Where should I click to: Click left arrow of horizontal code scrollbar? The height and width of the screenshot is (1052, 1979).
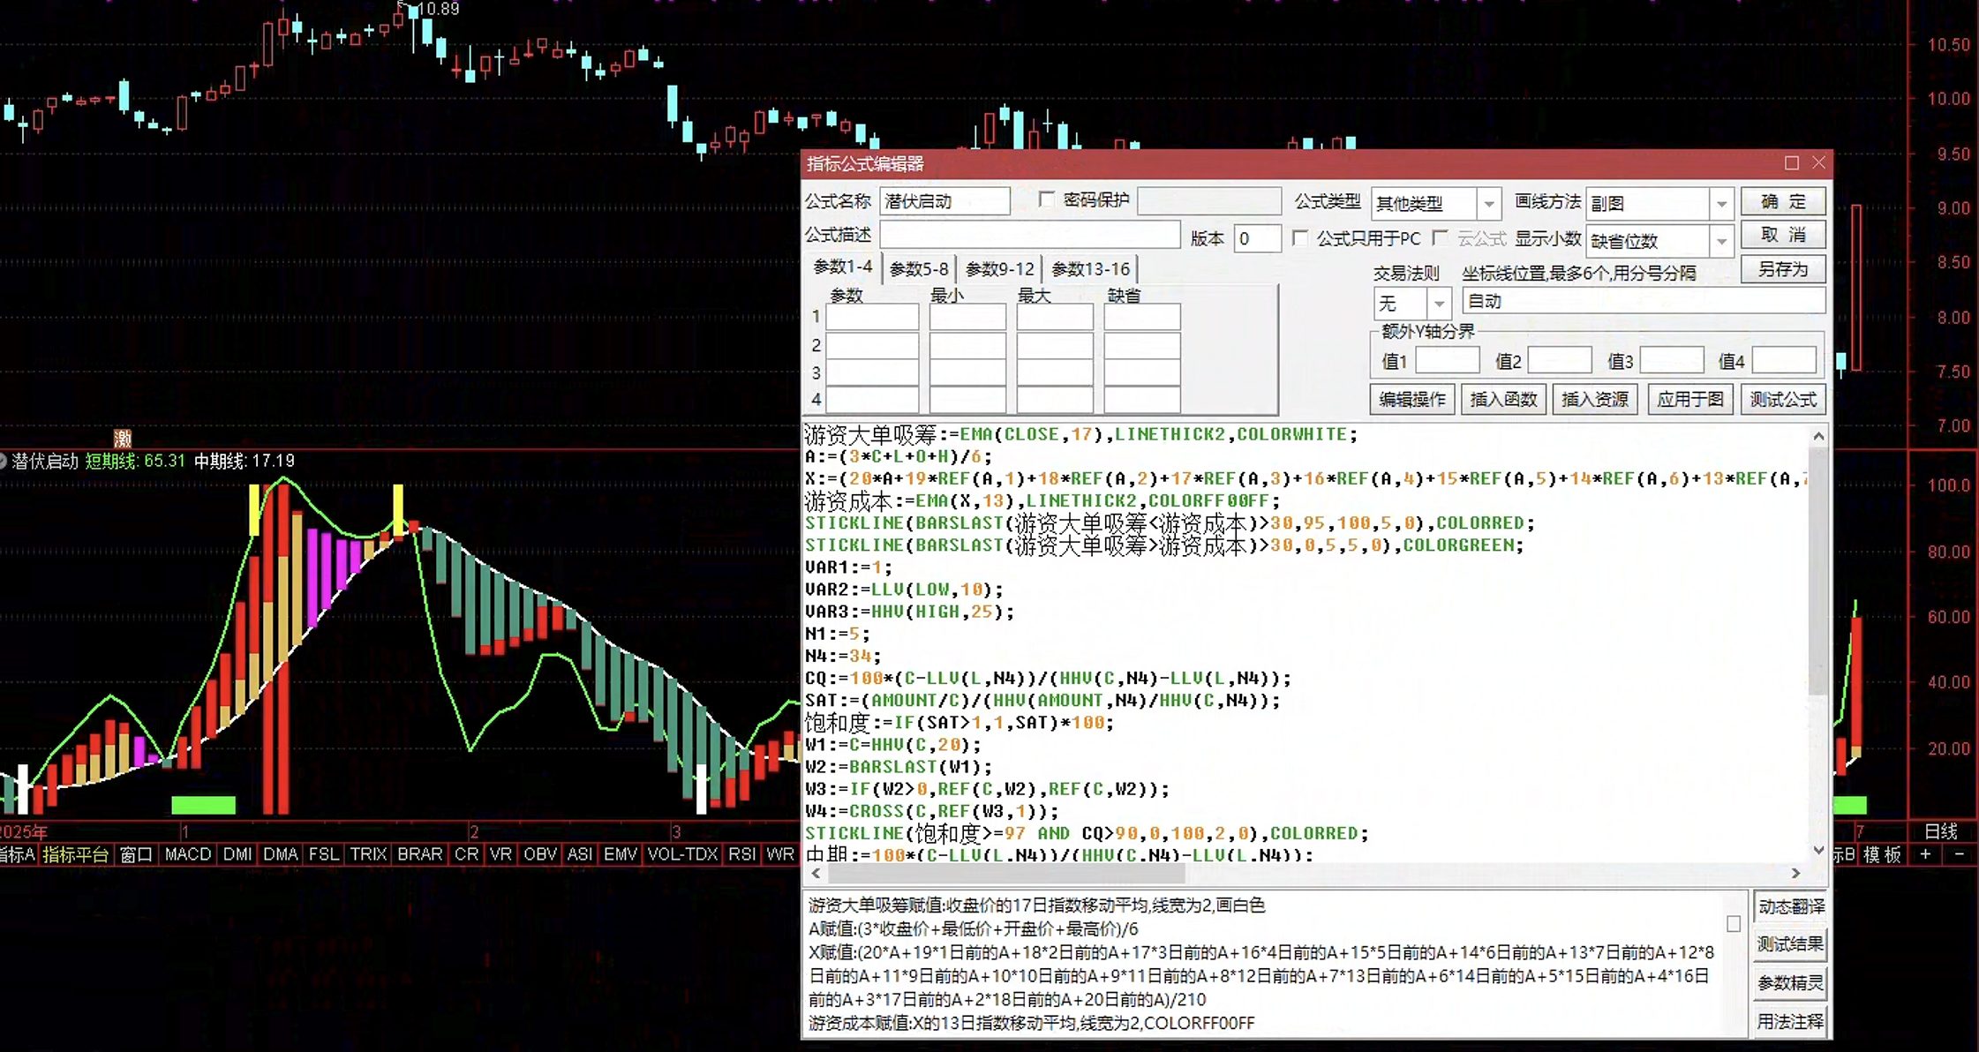point(816,873)
